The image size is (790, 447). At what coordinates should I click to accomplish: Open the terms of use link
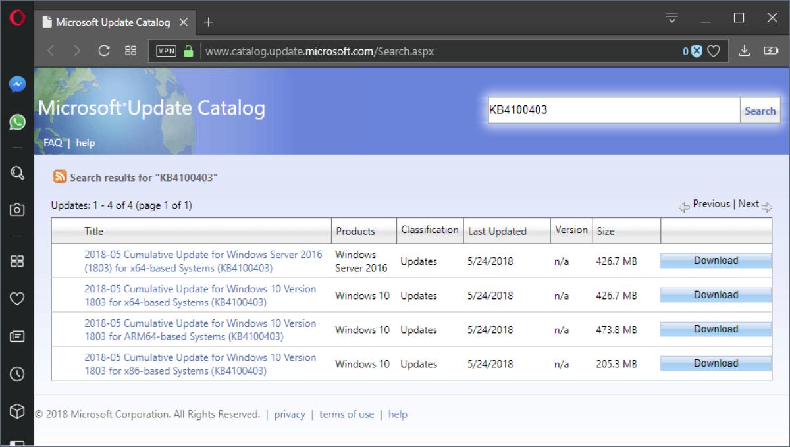pos(347,415)
